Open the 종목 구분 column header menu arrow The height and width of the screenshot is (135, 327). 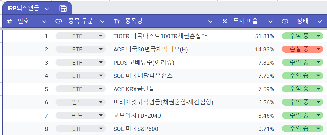coord(102,21)
